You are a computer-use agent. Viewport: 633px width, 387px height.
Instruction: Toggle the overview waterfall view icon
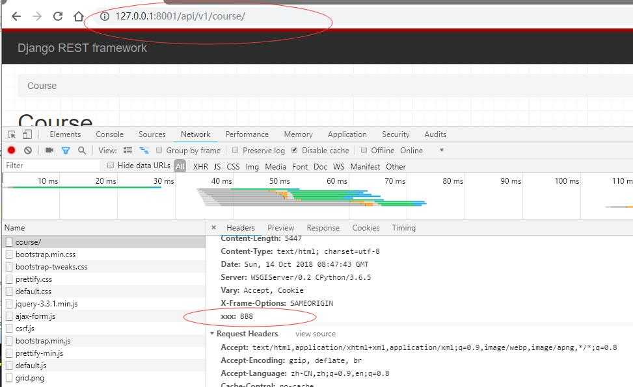tap(144, 151)
